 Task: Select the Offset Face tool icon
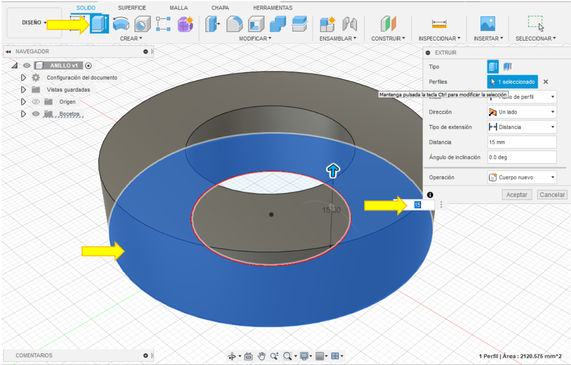pos(300,24)
